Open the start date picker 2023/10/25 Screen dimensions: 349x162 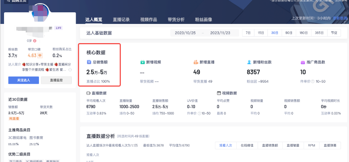pos(185,33)
